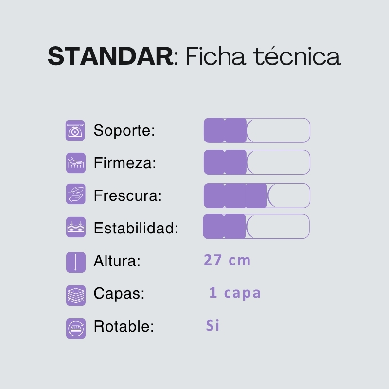Click the Estabilidad layers icon
Viewport: 389px width, 389px height.
(75, 227)
